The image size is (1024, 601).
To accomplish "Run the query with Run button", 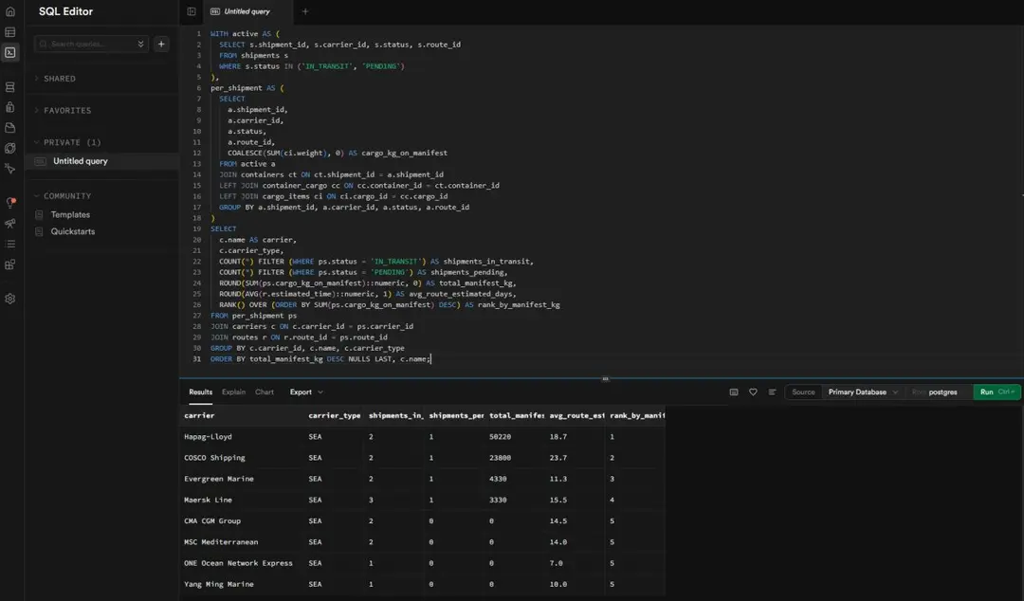I will click(x=997, y=392).
